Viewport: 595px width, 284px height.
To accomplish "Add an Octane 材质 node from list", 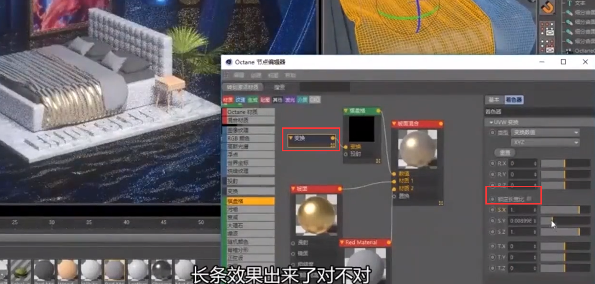I will coord(249,112).
